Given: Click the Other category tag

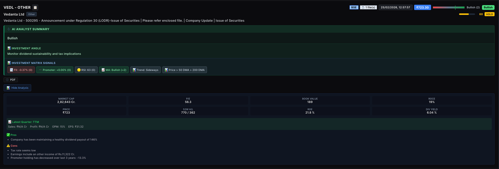Looking at the screenshot, I should point(31,14).
